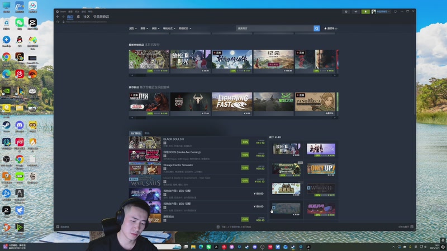
Task: Open the ITER recommended game capsule
Action: point(149,104)
